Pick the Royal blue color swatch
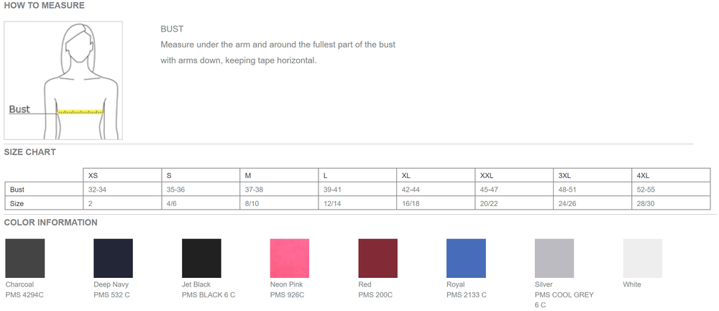The height and width of the screenshot is (311, 719). (466, 258)
